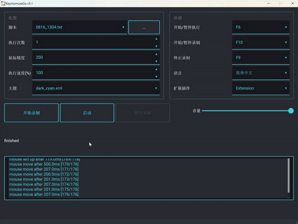Screen dimensions: 298x224
Task: Increase 执行次数 with the up arrow
Action: (x=157, y=39)
